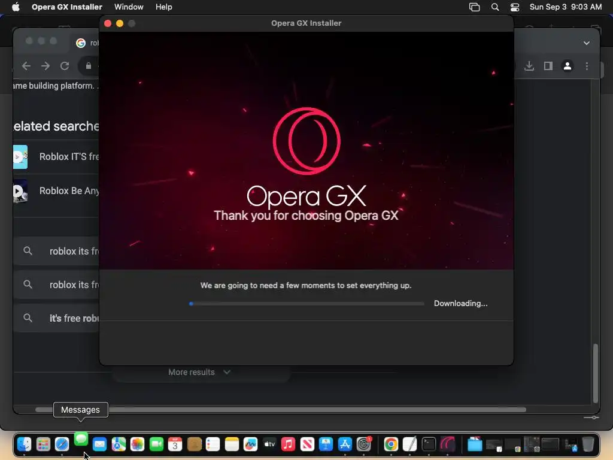Click the date and time in menu bar
This screenshot has height=460, width=613.
click(565, 7)
